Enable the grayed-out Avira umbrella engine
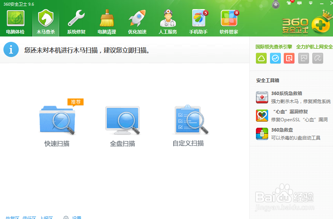The width and height of the screenshot is (333, 219). (317, 58)
